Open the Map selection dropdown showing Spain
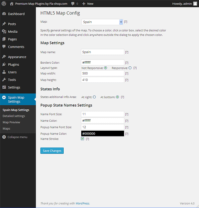Viewport: 199px width, 208px height. 102,22
